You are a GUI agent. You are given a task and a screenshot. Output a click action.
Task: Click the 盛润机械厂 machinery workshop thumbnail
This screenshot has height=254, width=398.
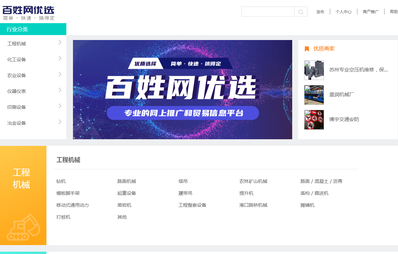click(x=314, y=95)
